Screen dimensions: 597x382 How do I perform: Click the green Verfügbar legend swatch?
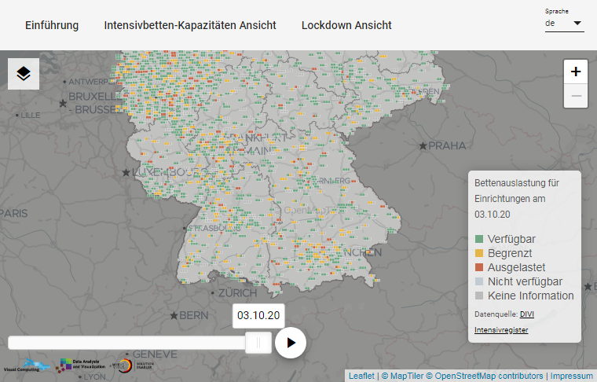coord(479,239)
